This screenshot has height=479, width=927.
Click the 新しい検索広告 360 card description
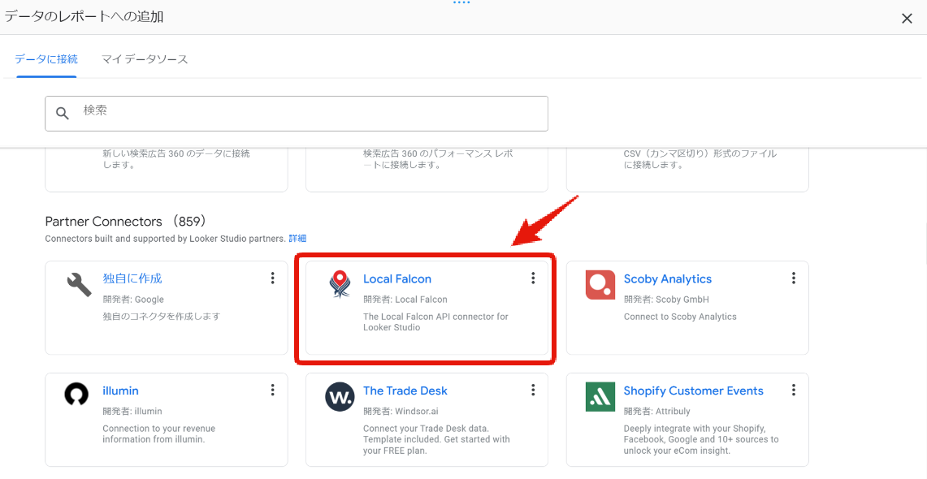176,159
